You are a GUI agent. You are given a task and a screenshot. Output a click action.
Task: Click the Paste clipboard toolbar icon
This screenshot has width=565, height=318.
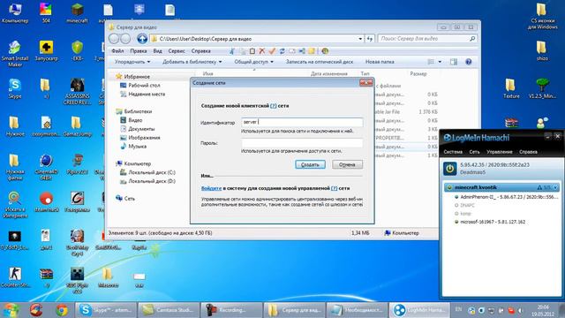(252, 51)
